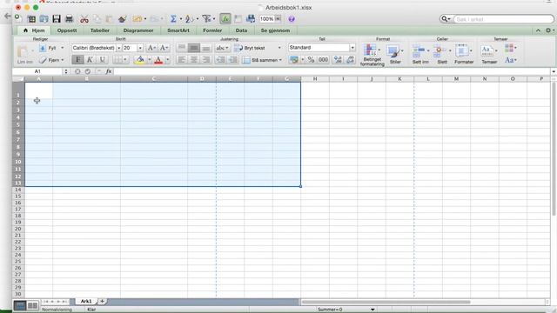Open the Stiler cell styles button
Screen dimensions: 557x313
click(x=395, y=55)
